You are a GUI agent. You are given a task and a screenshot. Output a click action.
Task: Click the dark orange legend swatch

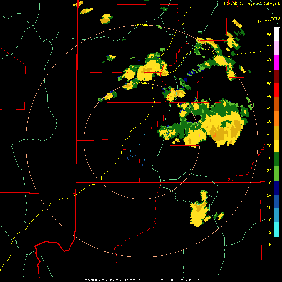tap(277, 104)
